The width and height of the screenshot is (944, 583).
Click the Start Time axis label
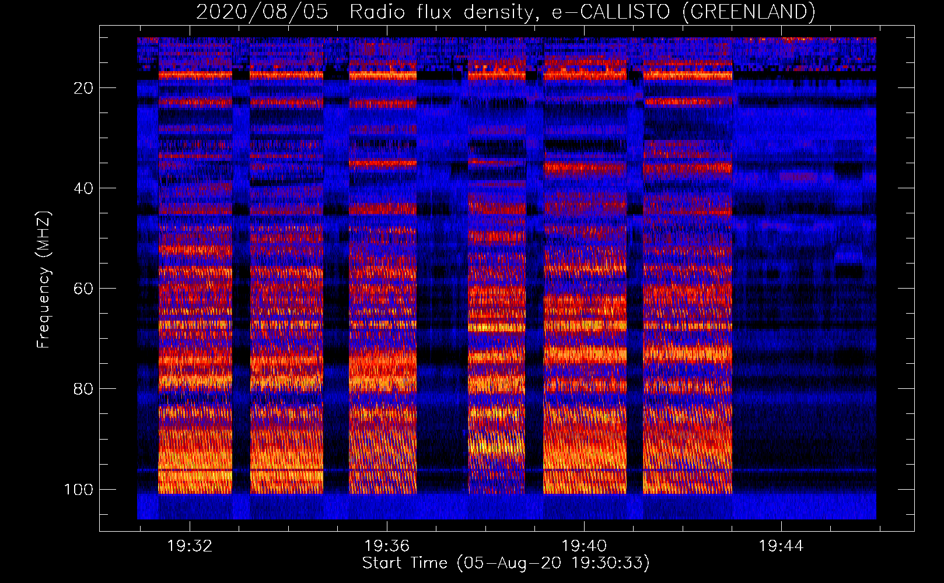506,563
